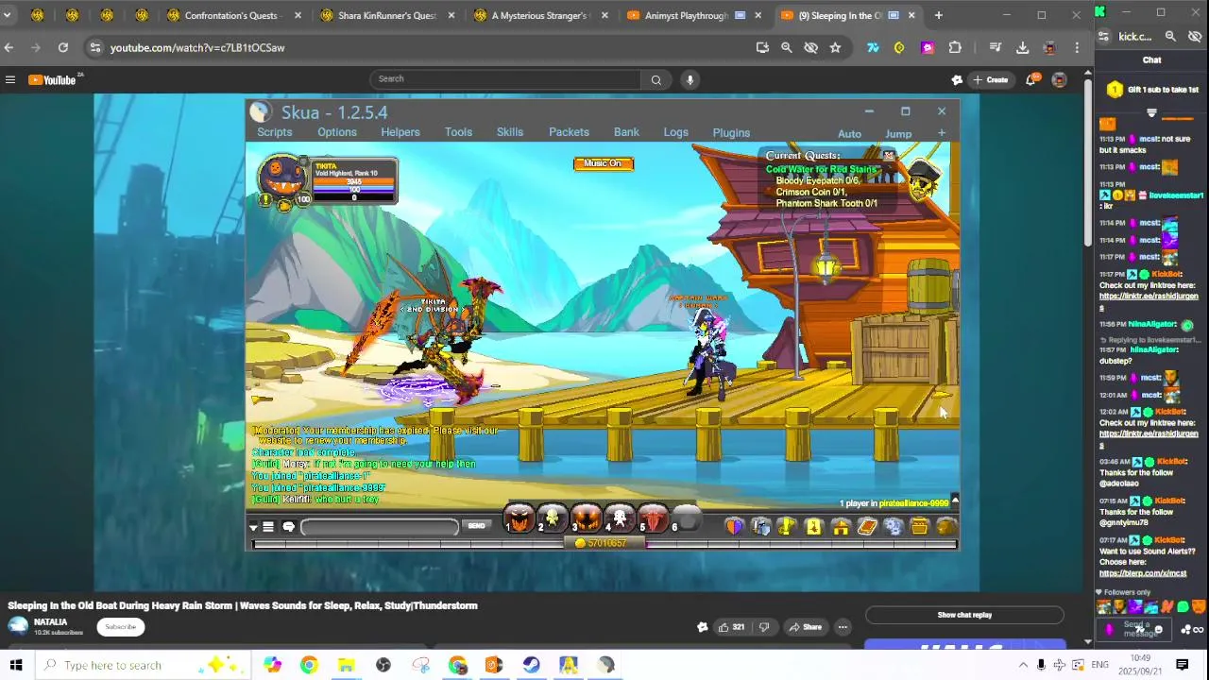Show hidden system tray icons

pos(1023,665)
